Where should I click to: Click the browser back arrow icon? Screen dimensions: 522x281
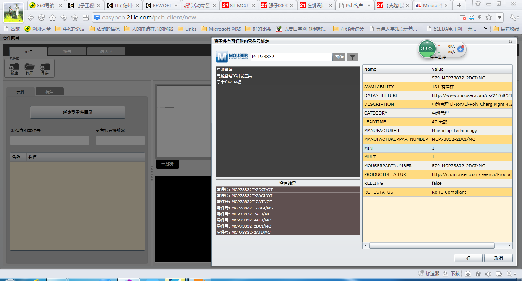coord(30,18)
